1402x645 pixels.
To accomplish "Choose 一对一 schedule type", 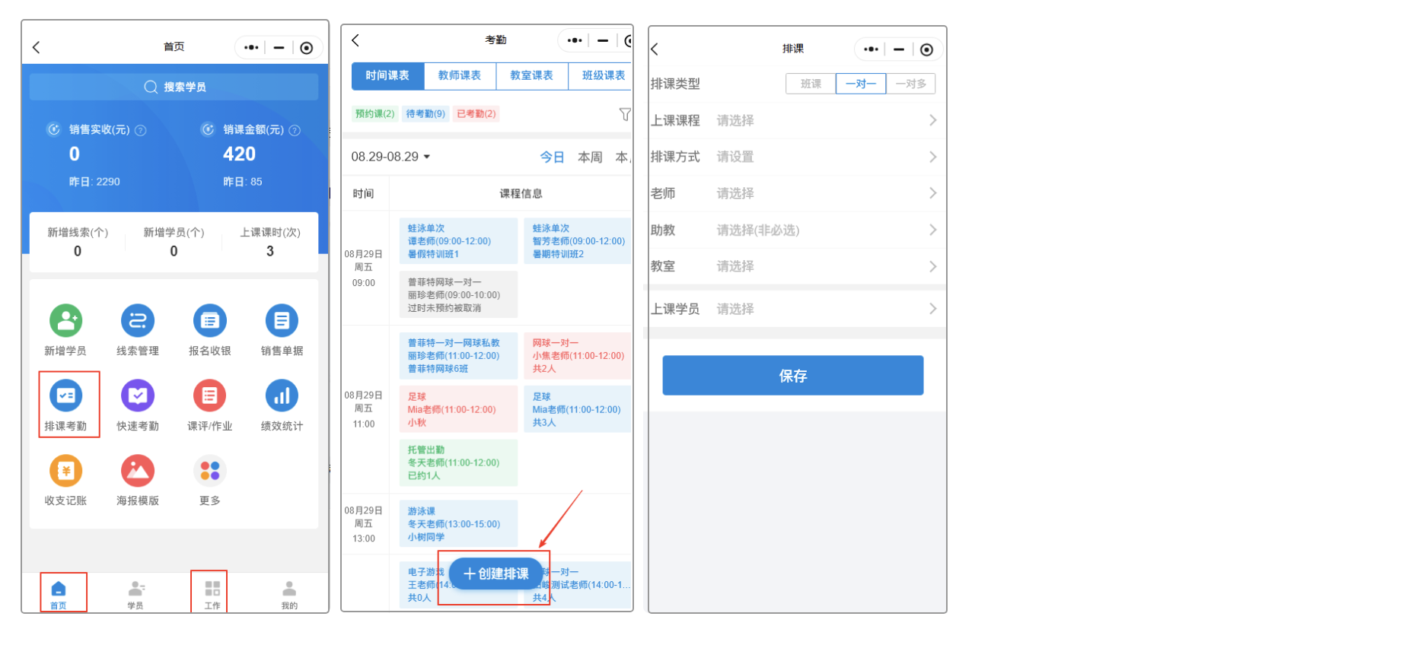I will 861,84.
